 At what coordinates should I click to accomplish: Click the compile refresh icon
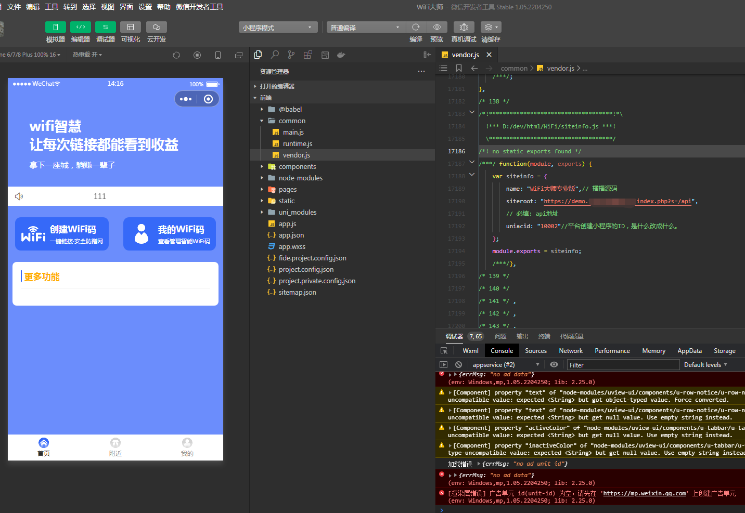[416, 27]
